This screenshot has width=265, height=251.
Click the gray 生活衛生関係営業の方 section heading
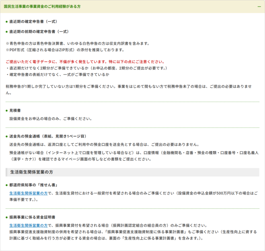[132, 172]
